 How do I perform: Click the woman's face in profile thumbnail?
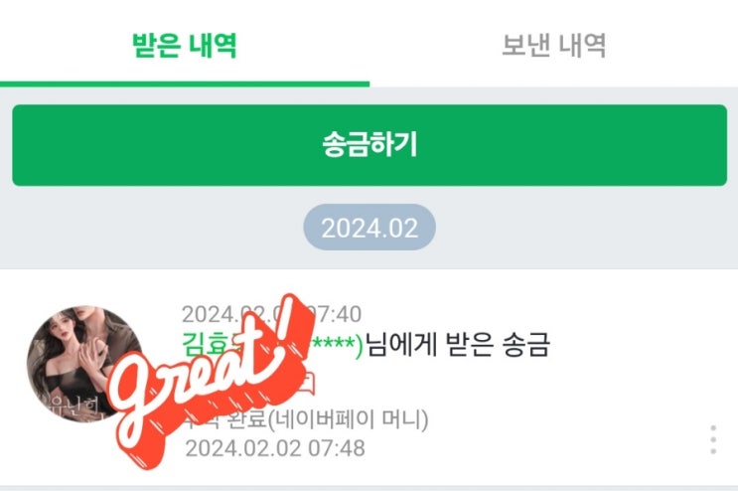point(64,332)
